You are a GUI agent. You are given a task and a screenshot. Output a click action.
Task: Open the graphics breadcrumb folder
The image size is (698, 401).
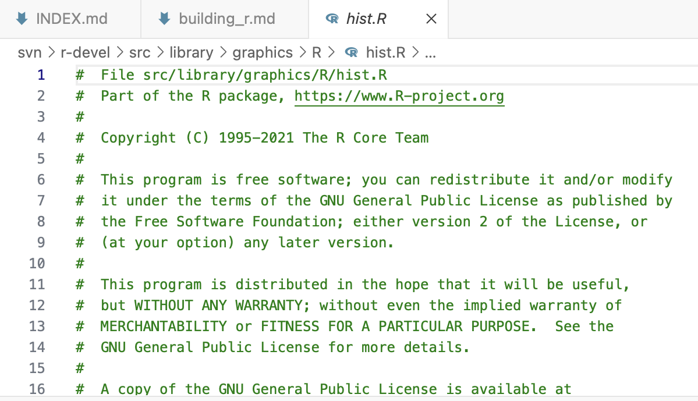tap(263, 53)
